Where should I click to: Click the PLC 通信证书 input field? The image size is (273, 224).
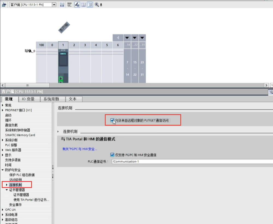tap(191, 161)
